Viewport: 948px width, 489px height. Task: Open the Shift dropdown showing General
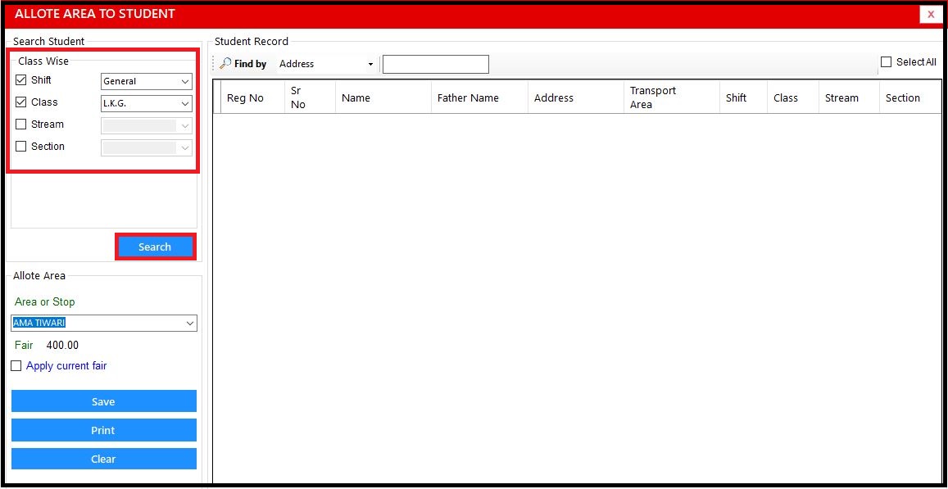pos(147,81)
